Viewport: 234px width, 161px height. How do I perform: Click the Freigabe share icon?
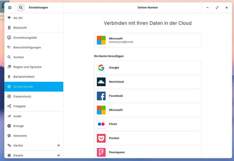click(9, 106)
